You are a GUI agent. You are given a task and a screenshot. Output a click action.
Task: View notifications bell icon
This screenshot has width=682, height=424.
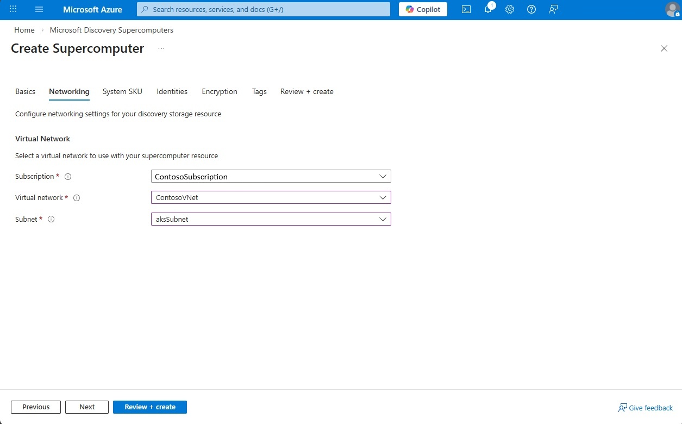point(488,9)
